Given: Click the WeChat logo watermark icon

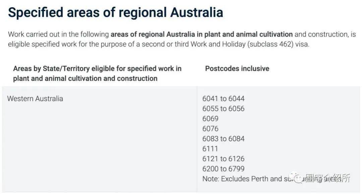Looking at the screenshot, I should coord(297,178).
